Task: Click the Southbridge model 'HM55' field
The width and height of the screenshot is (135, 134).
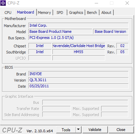Action: (x=79, y=52)
